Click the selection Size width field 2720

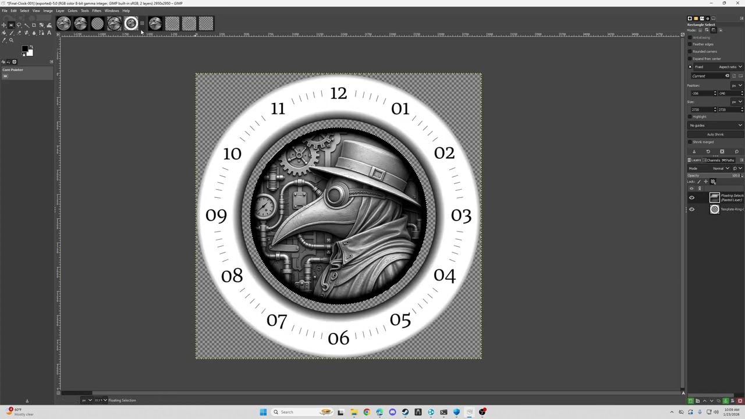tap(701, 110)
